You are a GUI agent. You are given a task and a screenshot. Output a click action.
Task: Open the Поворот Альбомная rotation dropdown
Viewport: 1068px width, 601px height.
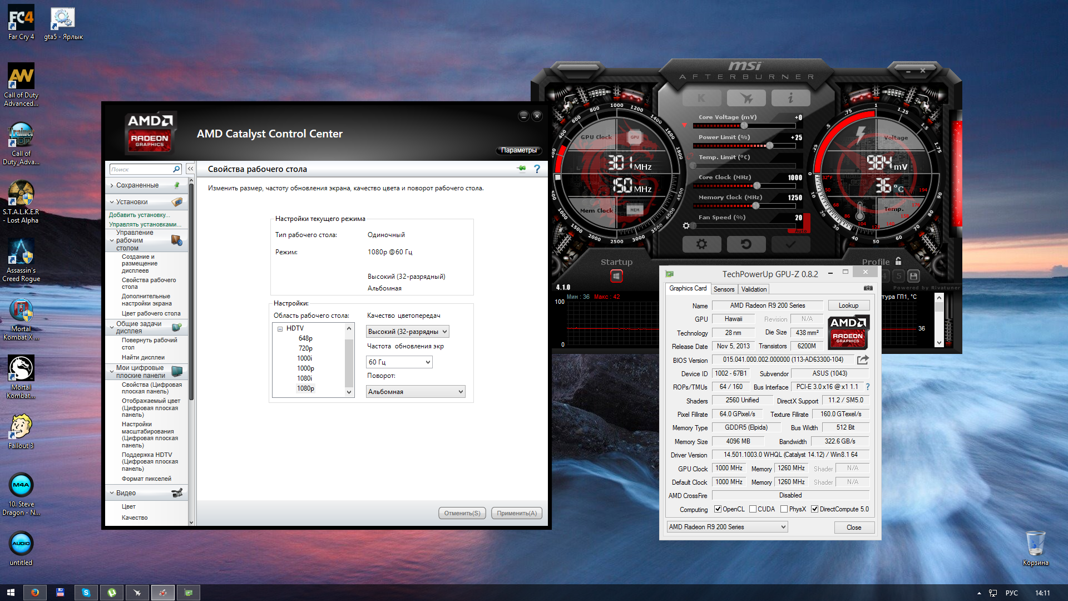(x=416, y=392)
